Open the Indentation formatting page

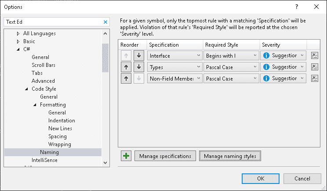pyautogui.click(x=62, y=121)
